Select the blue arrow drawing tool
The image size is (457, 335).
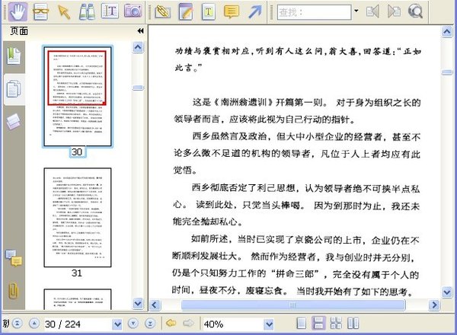tap(254, 11)
